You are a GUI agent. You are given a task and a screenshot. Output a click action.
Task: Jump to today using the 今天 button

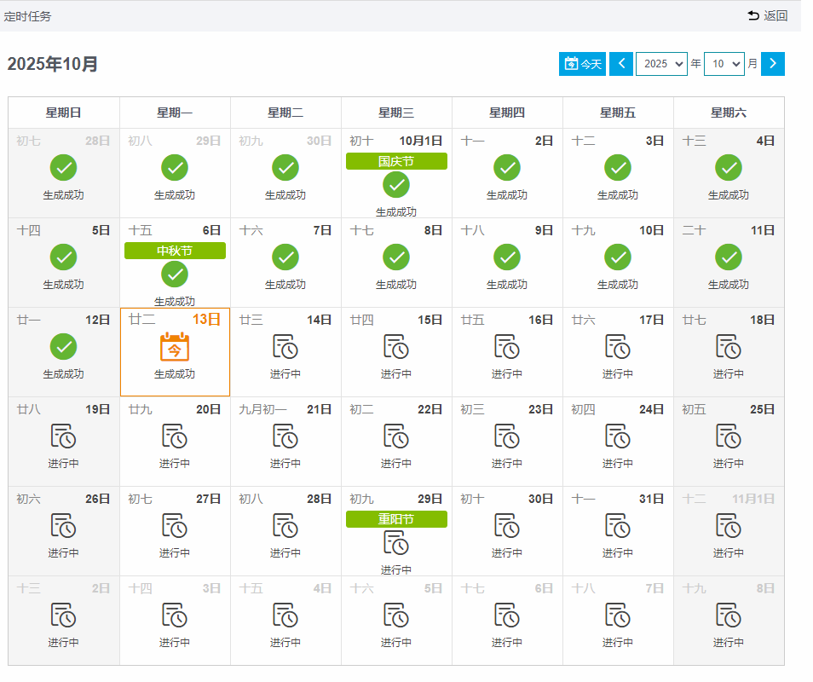pyautogui.click(x=582, y=64)
